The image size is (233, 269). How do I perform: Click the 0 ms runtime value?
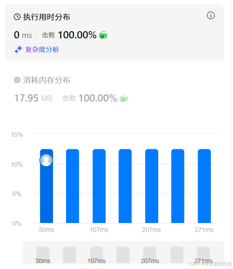click(23, 35)
